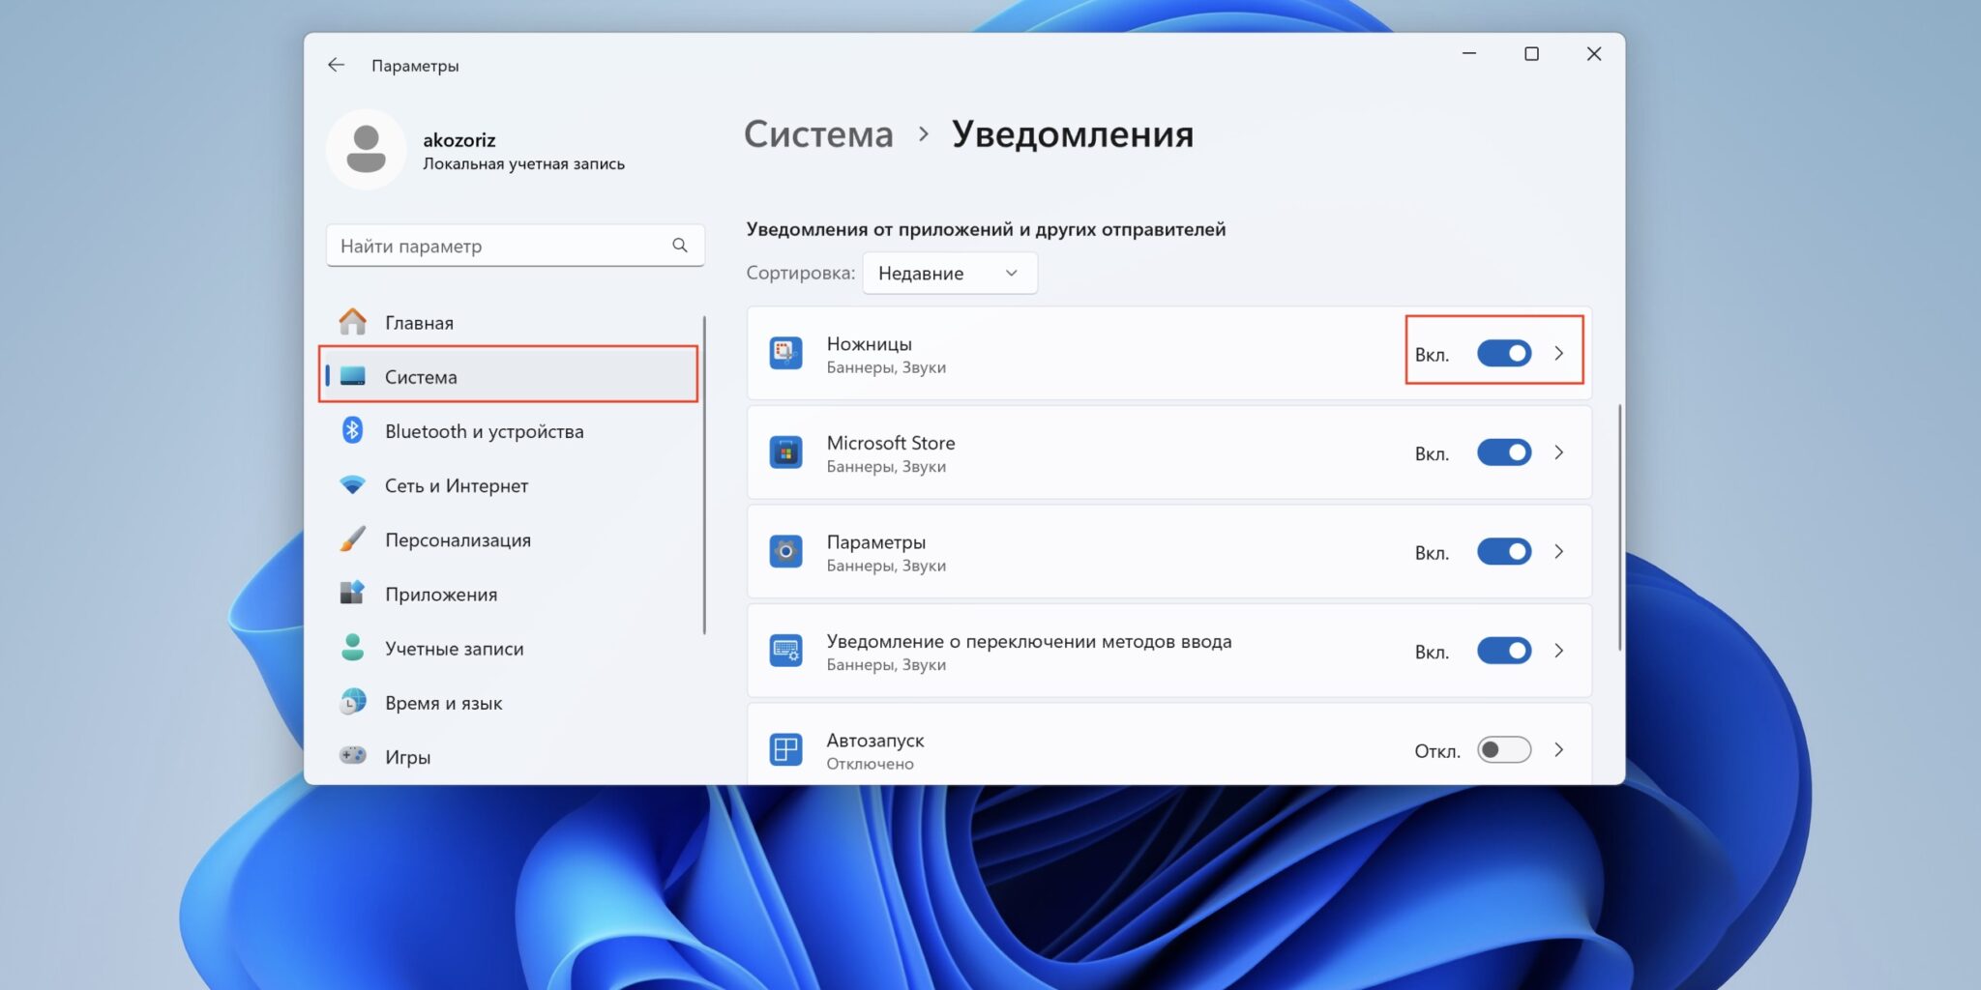Viewport: 1981px width, 990px height.
Task: Expand Параметры notification settings chevron
Action: point(1559,551)
